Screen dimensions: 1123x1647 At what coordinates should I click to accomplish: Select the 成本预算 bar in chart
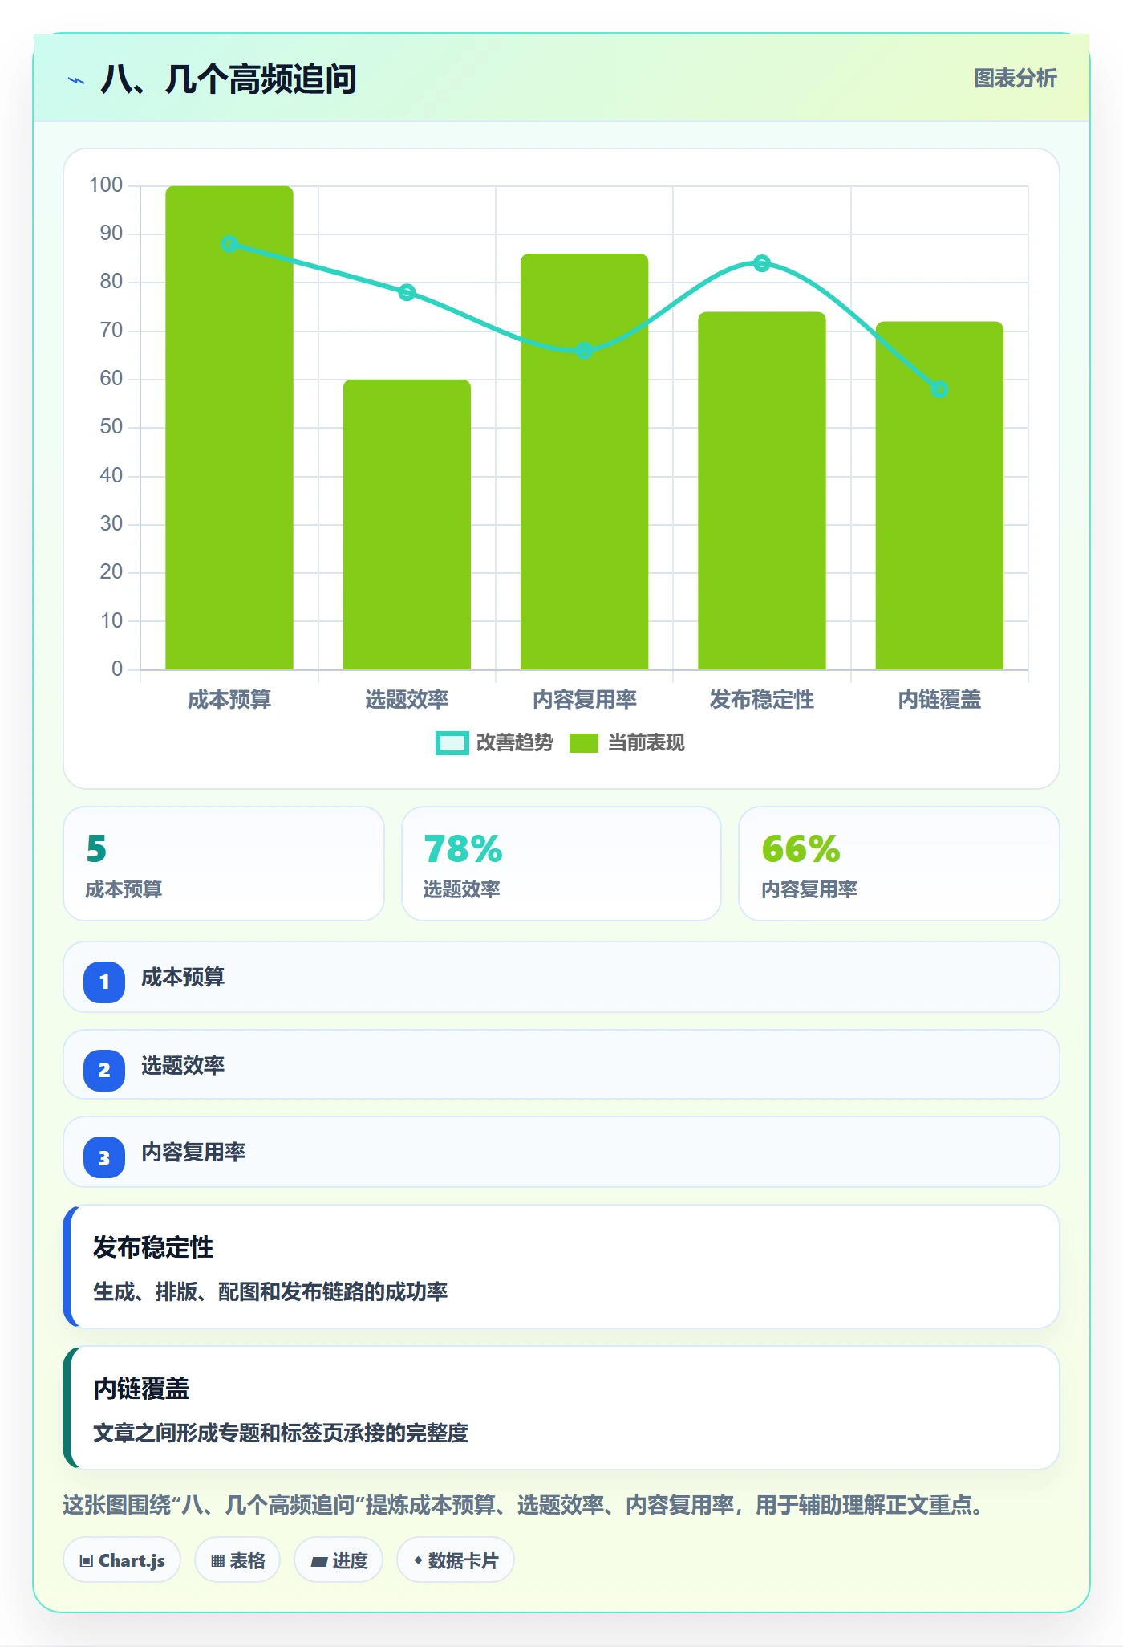229,427
